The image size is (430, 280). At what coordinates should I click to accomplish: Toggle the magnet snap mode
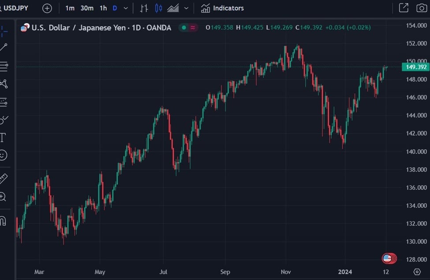(3, 221)
